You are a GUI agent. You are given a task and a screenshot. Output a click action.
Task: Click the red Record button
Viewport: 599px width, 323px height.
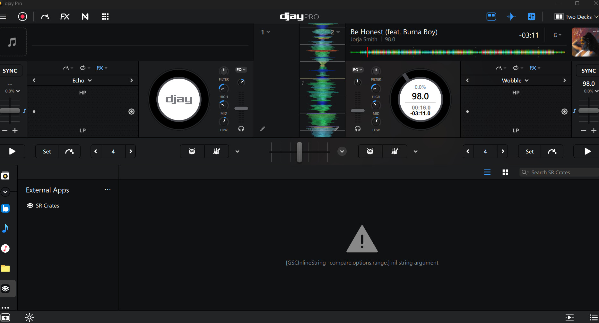point(22,17)
